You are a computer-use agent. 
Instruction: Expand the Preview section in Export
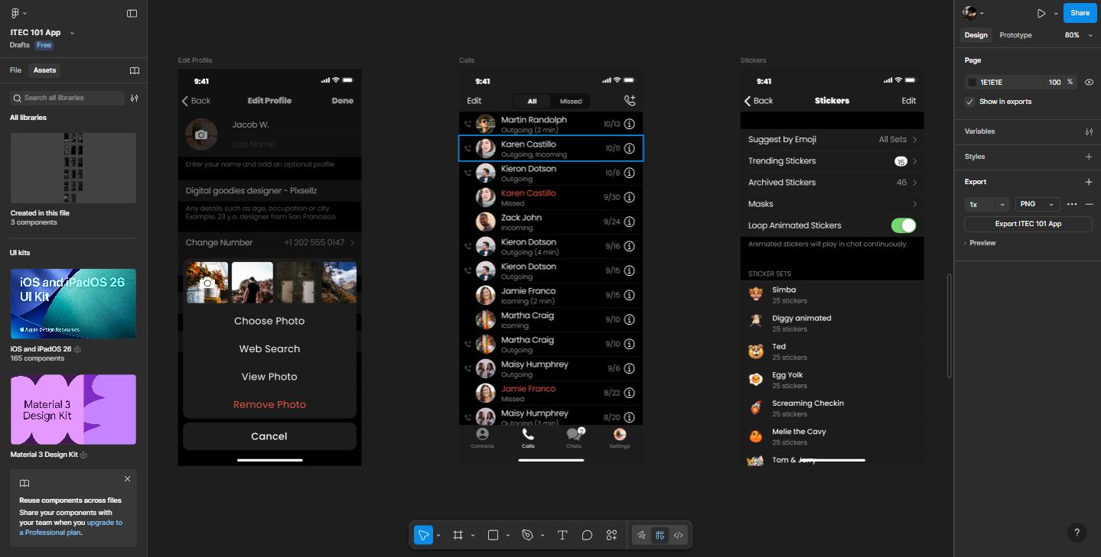click(x=982, y=243)
